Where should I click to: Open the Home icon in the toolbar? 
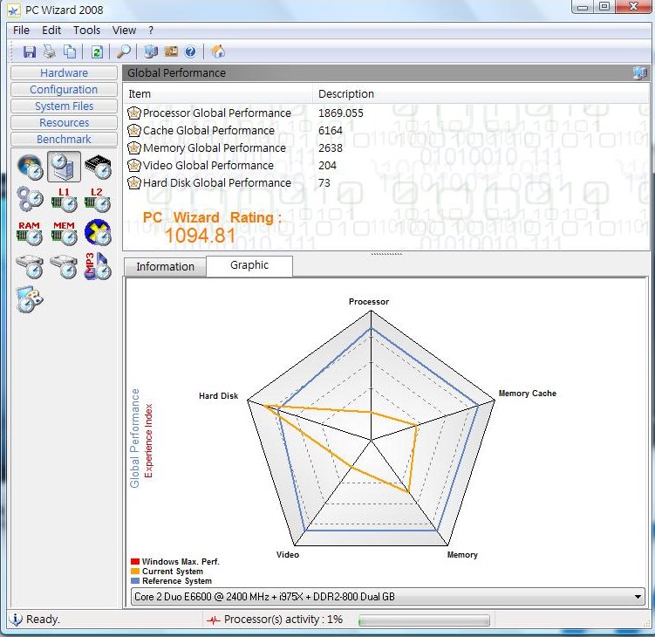[x=218, y=51]
